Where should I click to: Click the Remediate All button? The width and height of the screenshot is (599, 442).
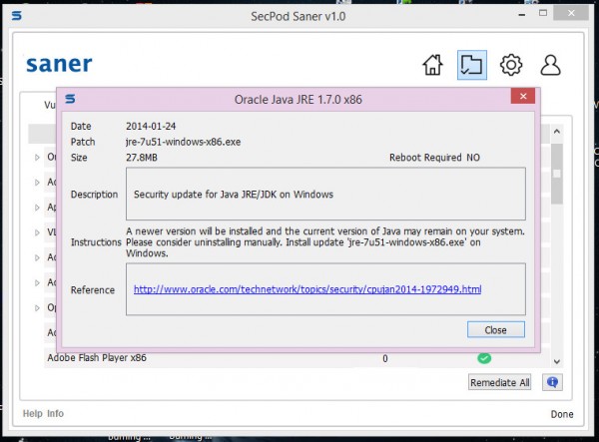[x=500, y=382]
